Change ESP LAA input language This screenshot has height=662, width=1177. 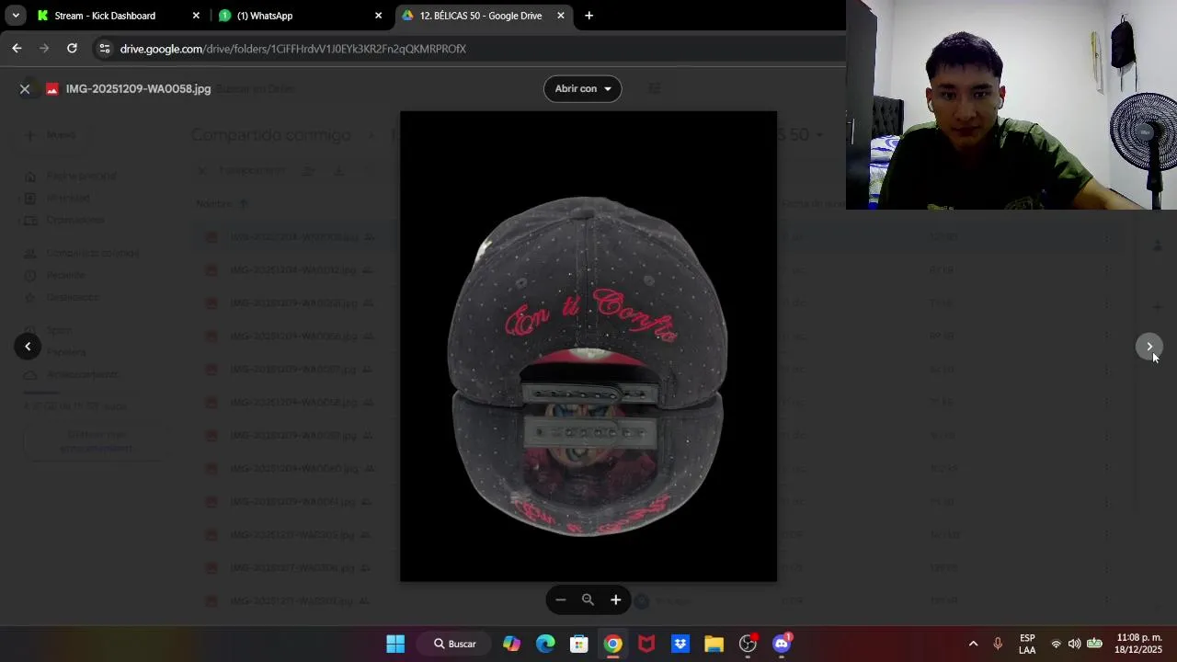[1027, 644]
